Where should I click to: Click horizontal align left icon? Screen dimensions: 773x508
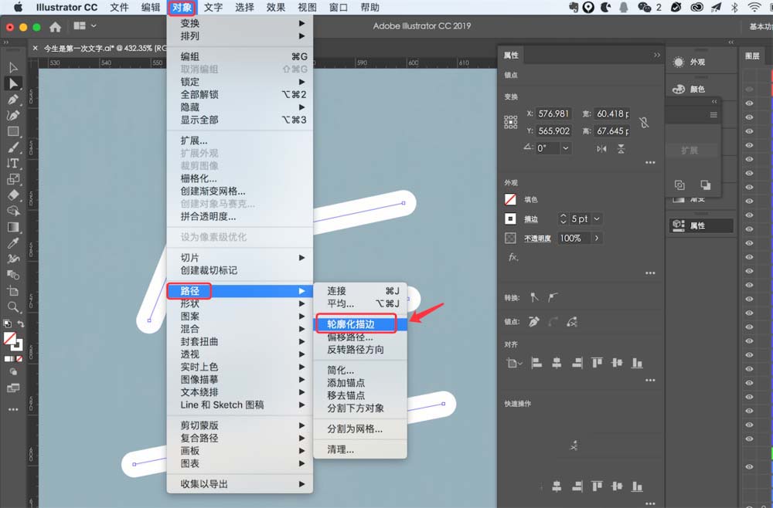pyautogui.click(x=537, y=364)
